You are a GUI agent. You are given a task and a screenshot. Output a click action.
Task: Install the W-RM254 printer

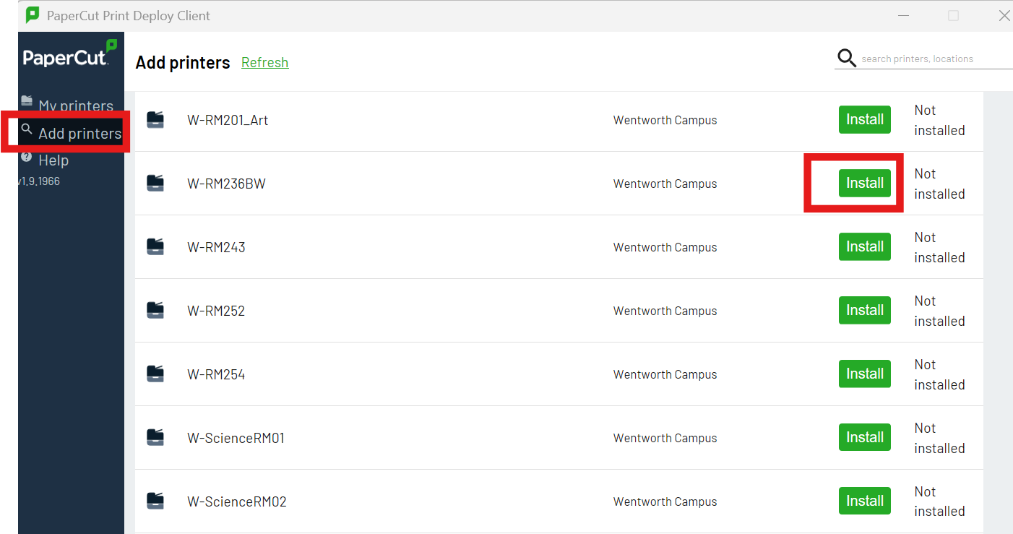(x=865, y=374)
